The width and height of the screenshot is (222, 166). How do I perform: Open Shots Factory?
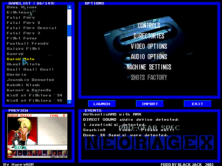pos(149,77)
